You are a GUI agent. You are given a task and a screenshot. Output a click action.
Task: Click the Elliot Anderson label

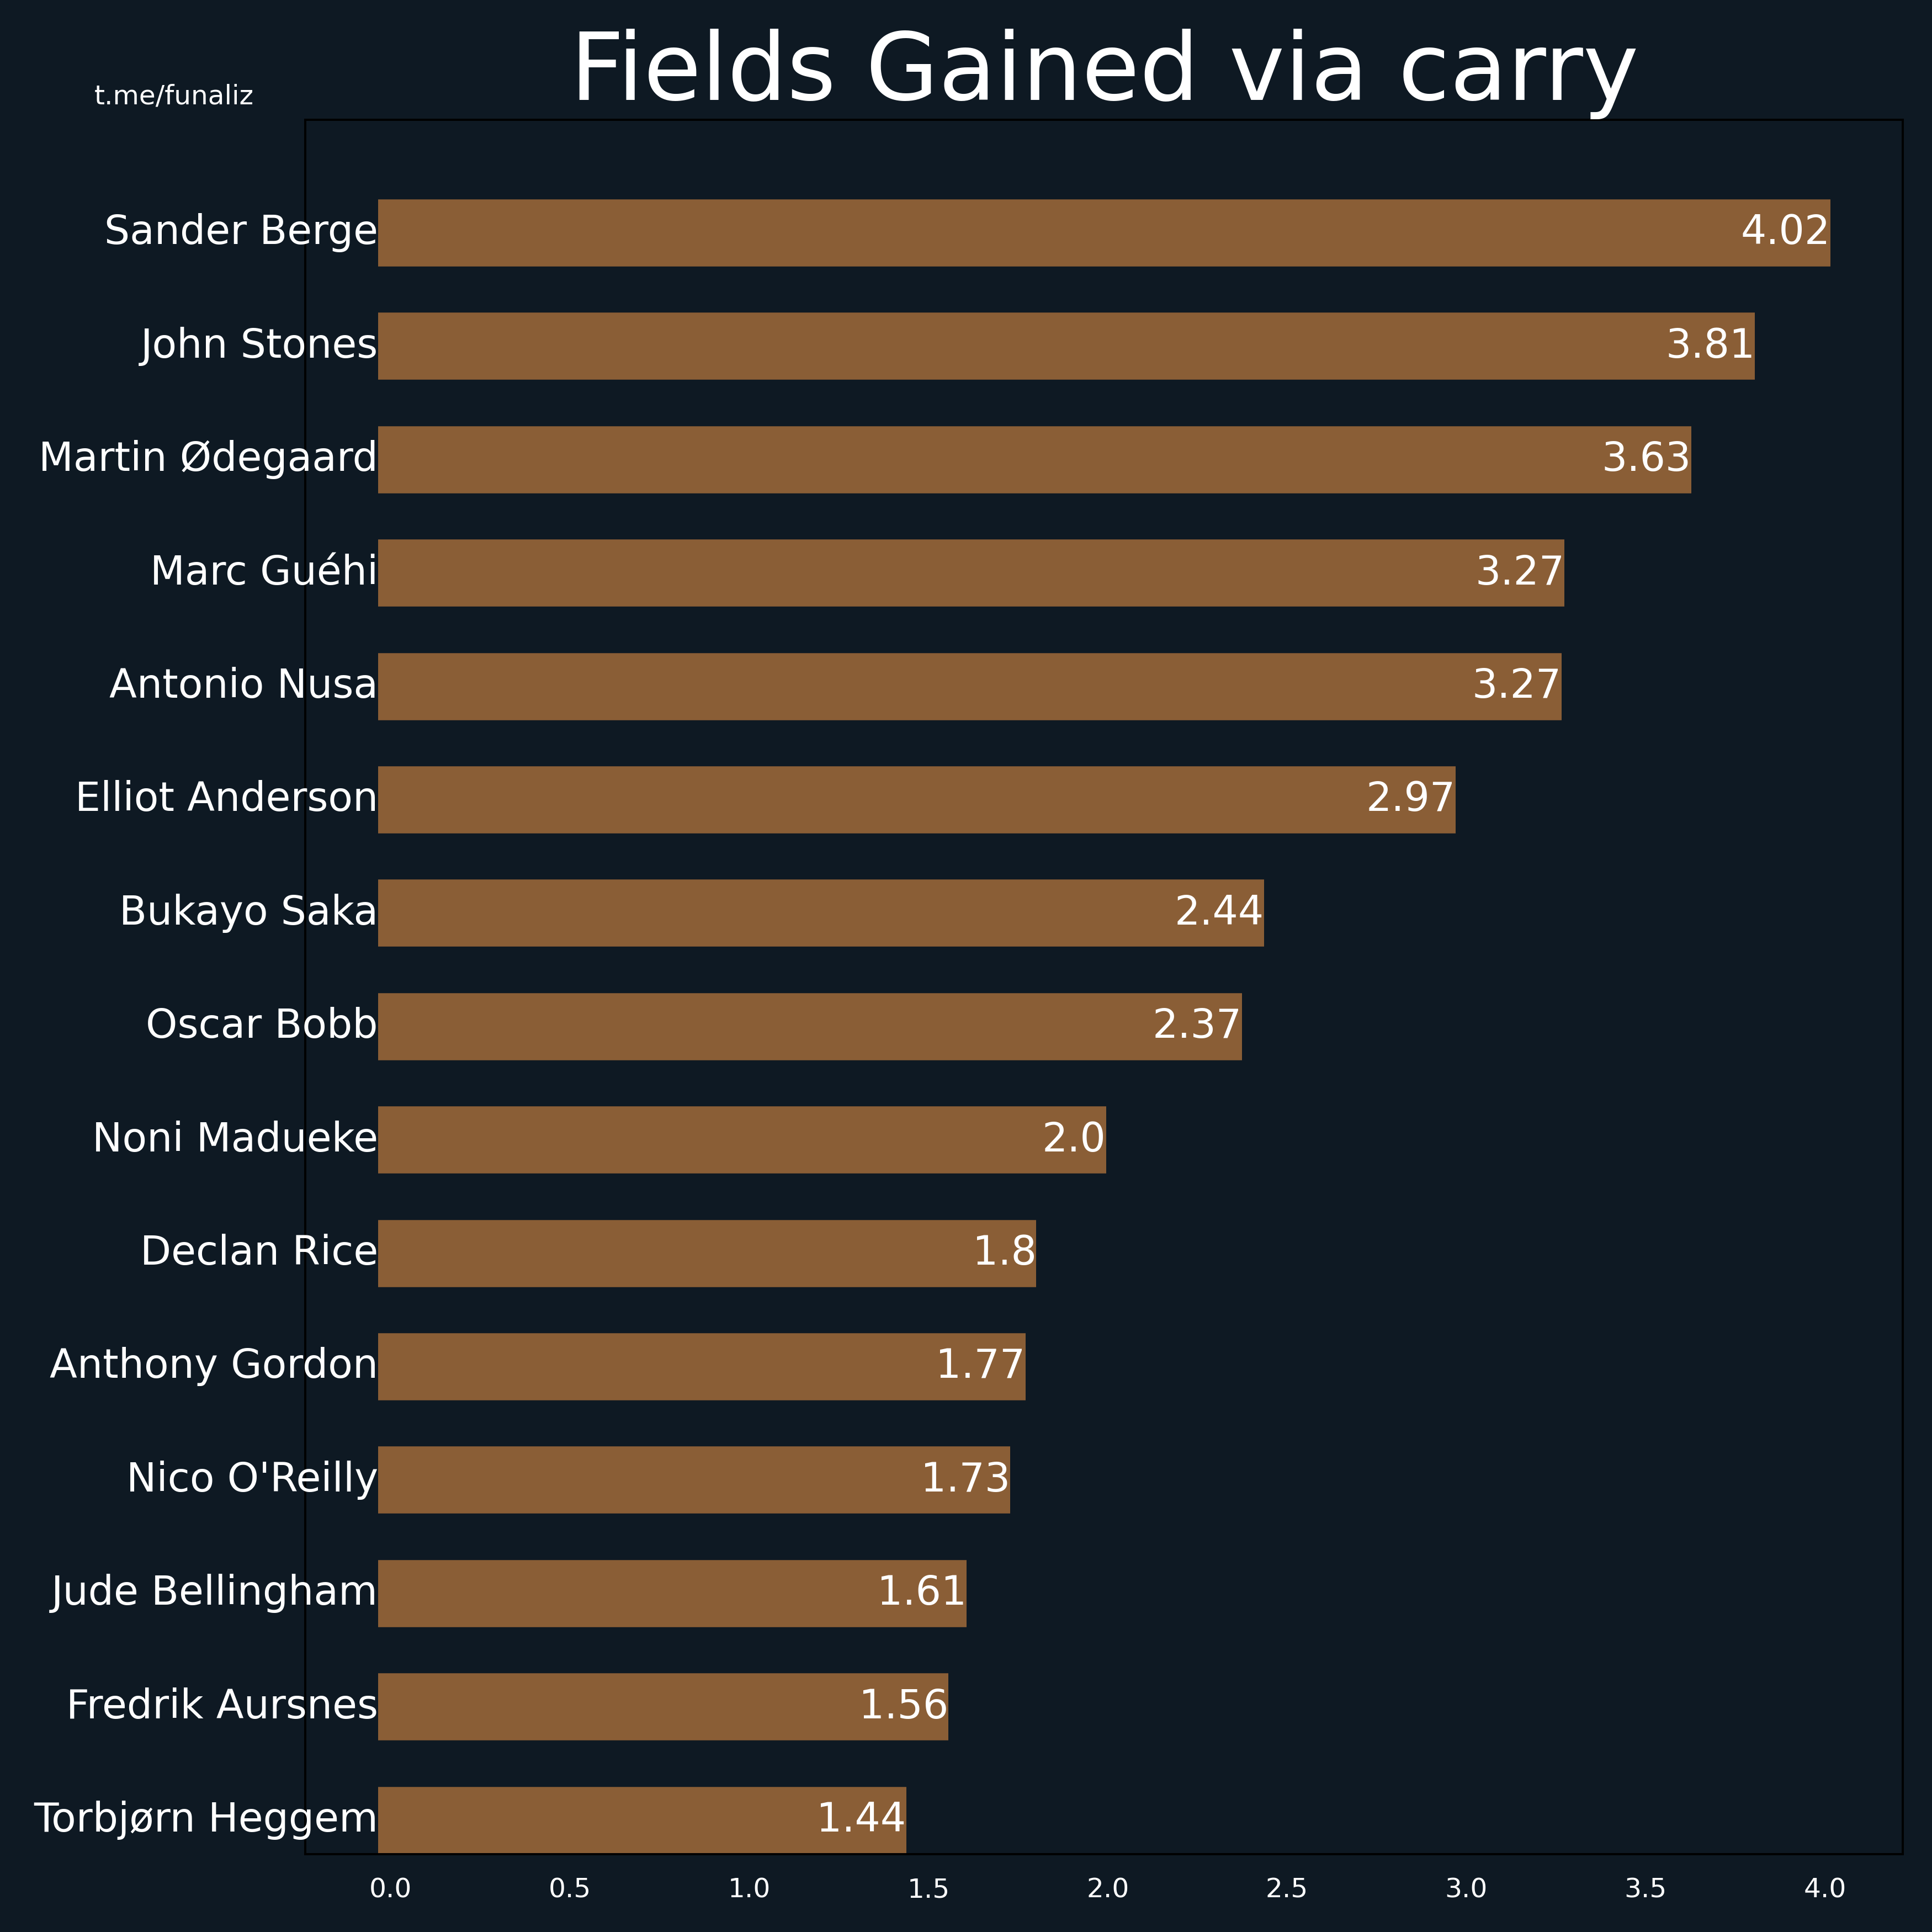(227, 798)
